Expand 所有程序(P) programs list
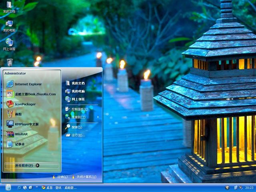Screen dimensions: 256x192 pyautogui.click(x=31, y=165)
